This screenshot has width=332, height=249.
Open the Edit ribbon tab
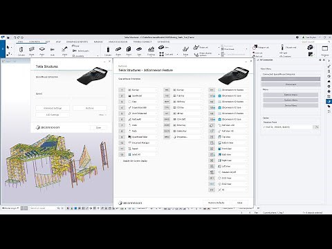pos(48,41)
